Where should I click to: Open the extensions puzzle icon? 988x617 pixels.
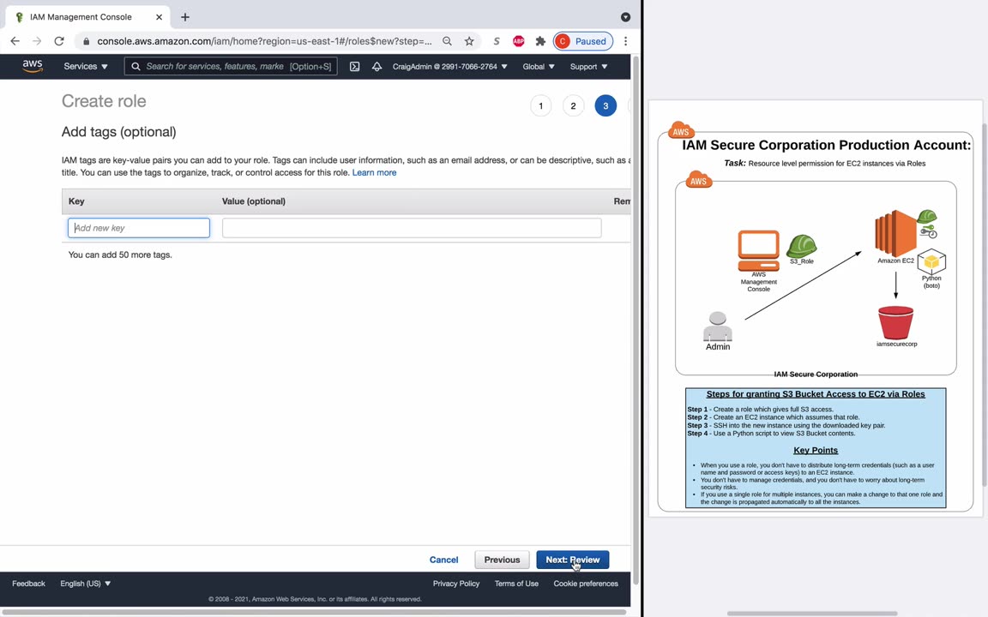tap(540, 41)
